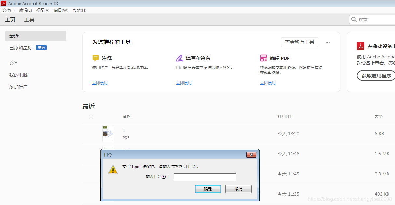This screenshot has width=395, height=205.
Task: Click the 获取应用程序 button
Action: pyautogui.click(x=376, y=76)
